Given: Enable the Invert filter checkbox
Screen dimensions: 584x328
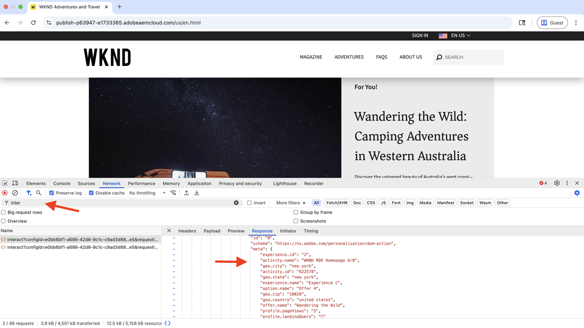Looking at the screenshot, I should [x=250, y=203].
